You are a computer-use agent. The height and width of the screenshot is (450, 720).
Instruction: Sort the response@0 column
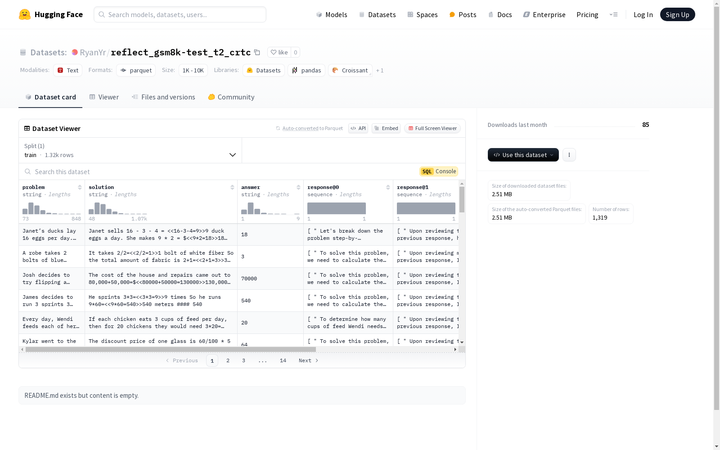pos(388,187)
